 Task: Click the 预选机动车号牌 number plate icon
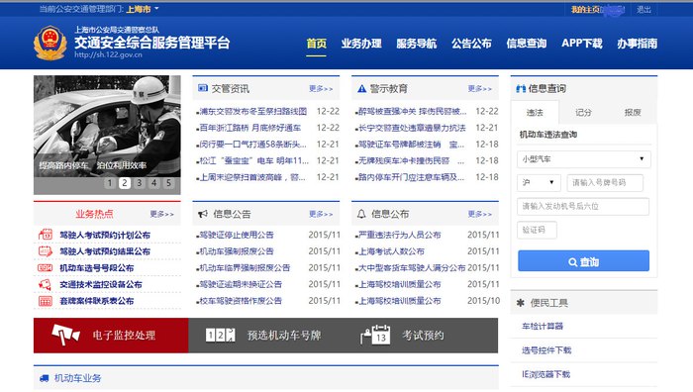pos(220,335)
